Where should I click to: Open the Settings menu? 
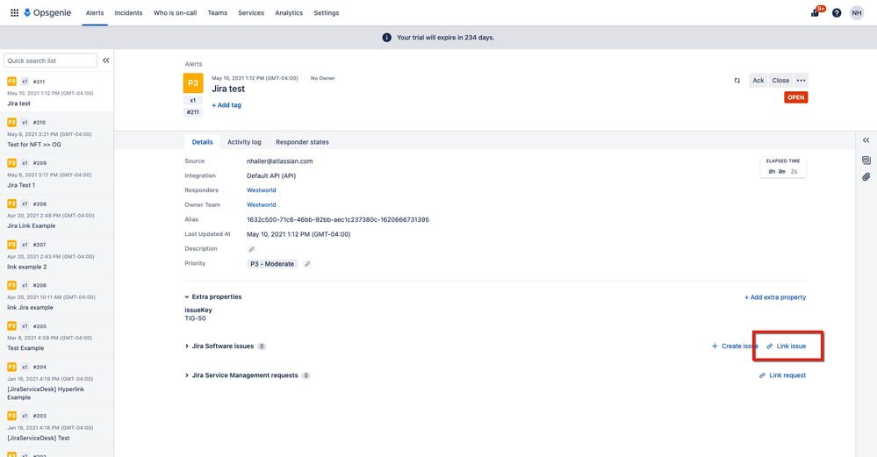pyautogui.click(x=326, y=13)
